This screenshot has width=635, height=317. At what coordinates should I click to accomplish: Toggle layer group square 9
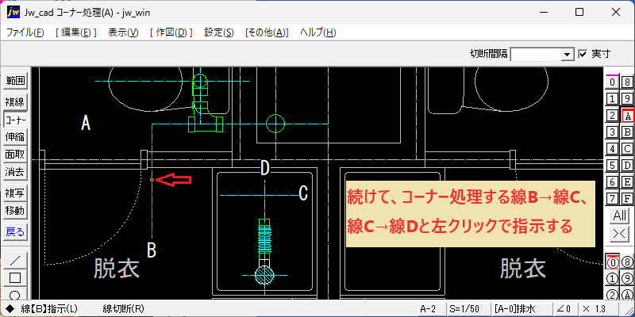(x=627, y=98)
